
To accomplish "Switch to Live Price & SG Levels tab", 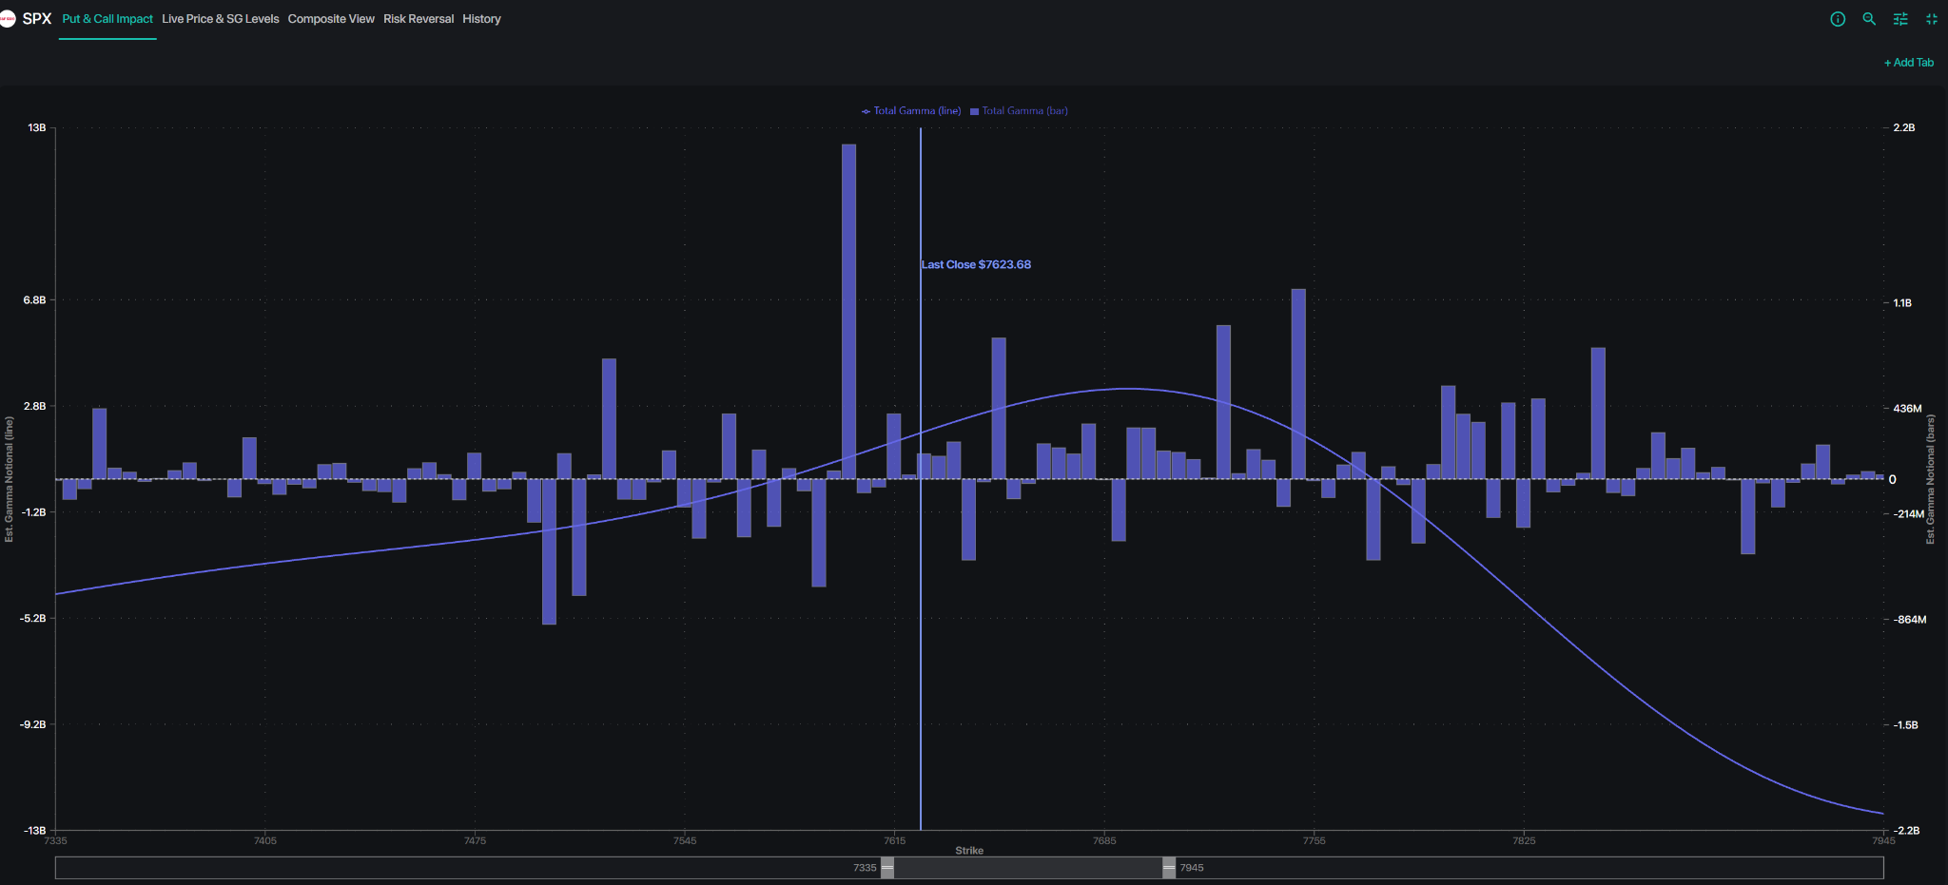I will tap(221, 19).
